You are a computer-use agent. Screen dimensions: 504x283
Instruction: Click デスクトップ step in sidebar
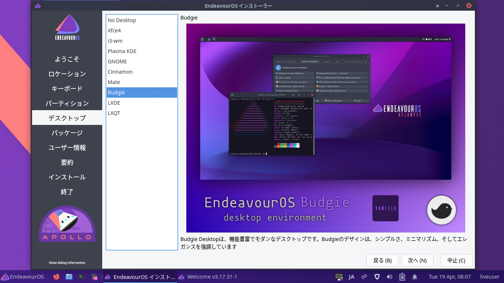tap(67, 118)
